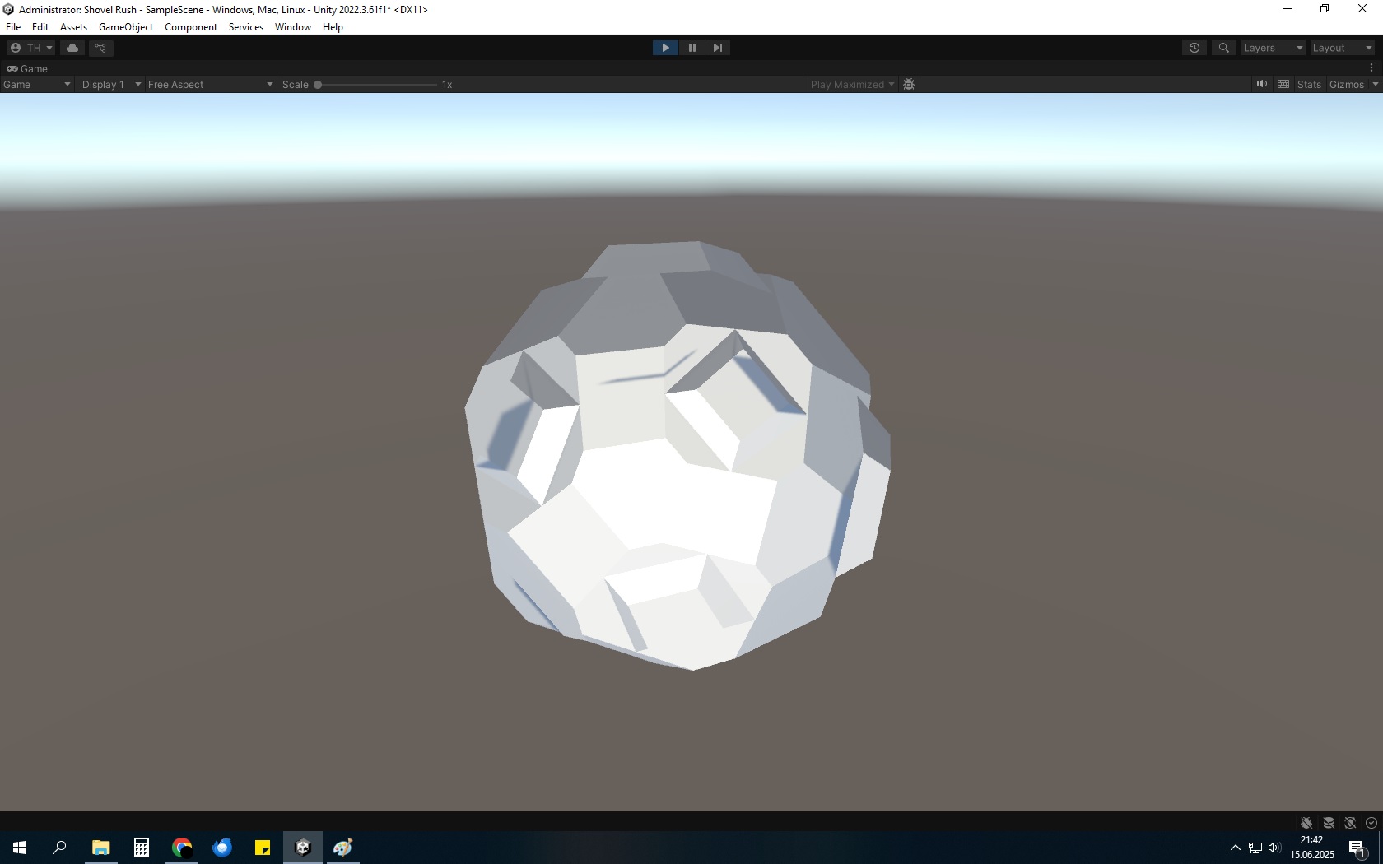Toggle Gizmos in Game view
This screenshot has height=864, width=1383.
click(1347, 84)
